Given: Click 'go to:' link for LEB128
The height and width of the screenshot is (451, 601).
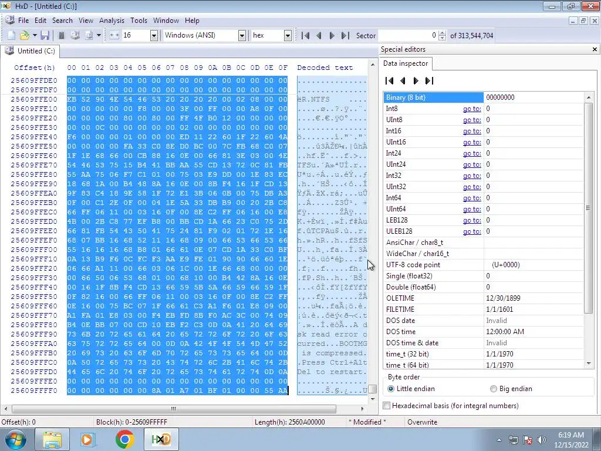Looking at the screenshot, I should (x=472, y=220).
